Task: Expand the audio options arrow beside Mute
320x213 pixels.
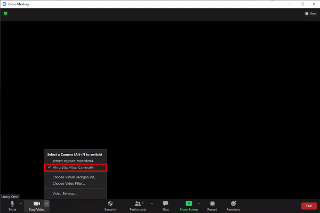Action: coord(21,203)
